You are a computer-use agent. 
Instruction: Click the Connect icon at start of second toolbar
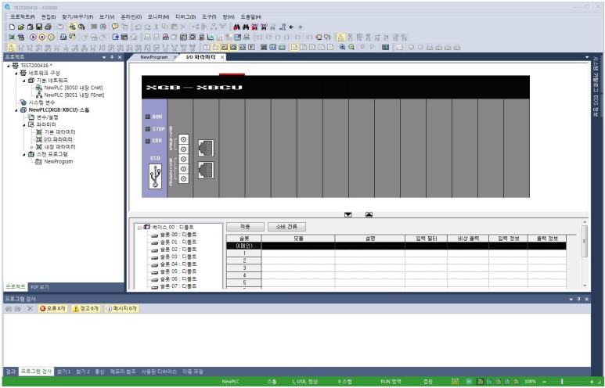pyautogui.click(x=12, y=38)
